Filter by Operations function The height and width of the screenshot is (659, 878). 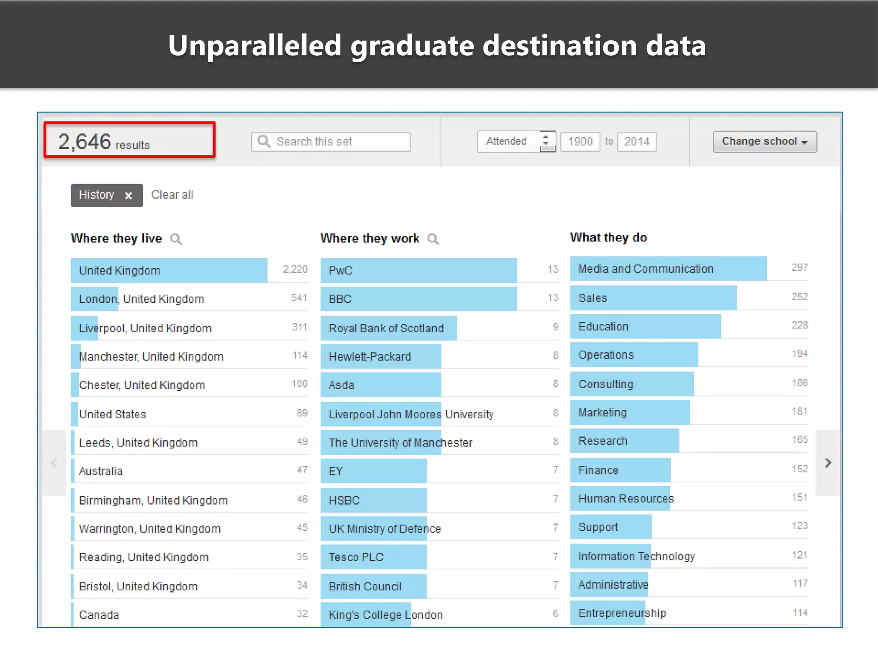pyautogui.click(x=689, y=355)
